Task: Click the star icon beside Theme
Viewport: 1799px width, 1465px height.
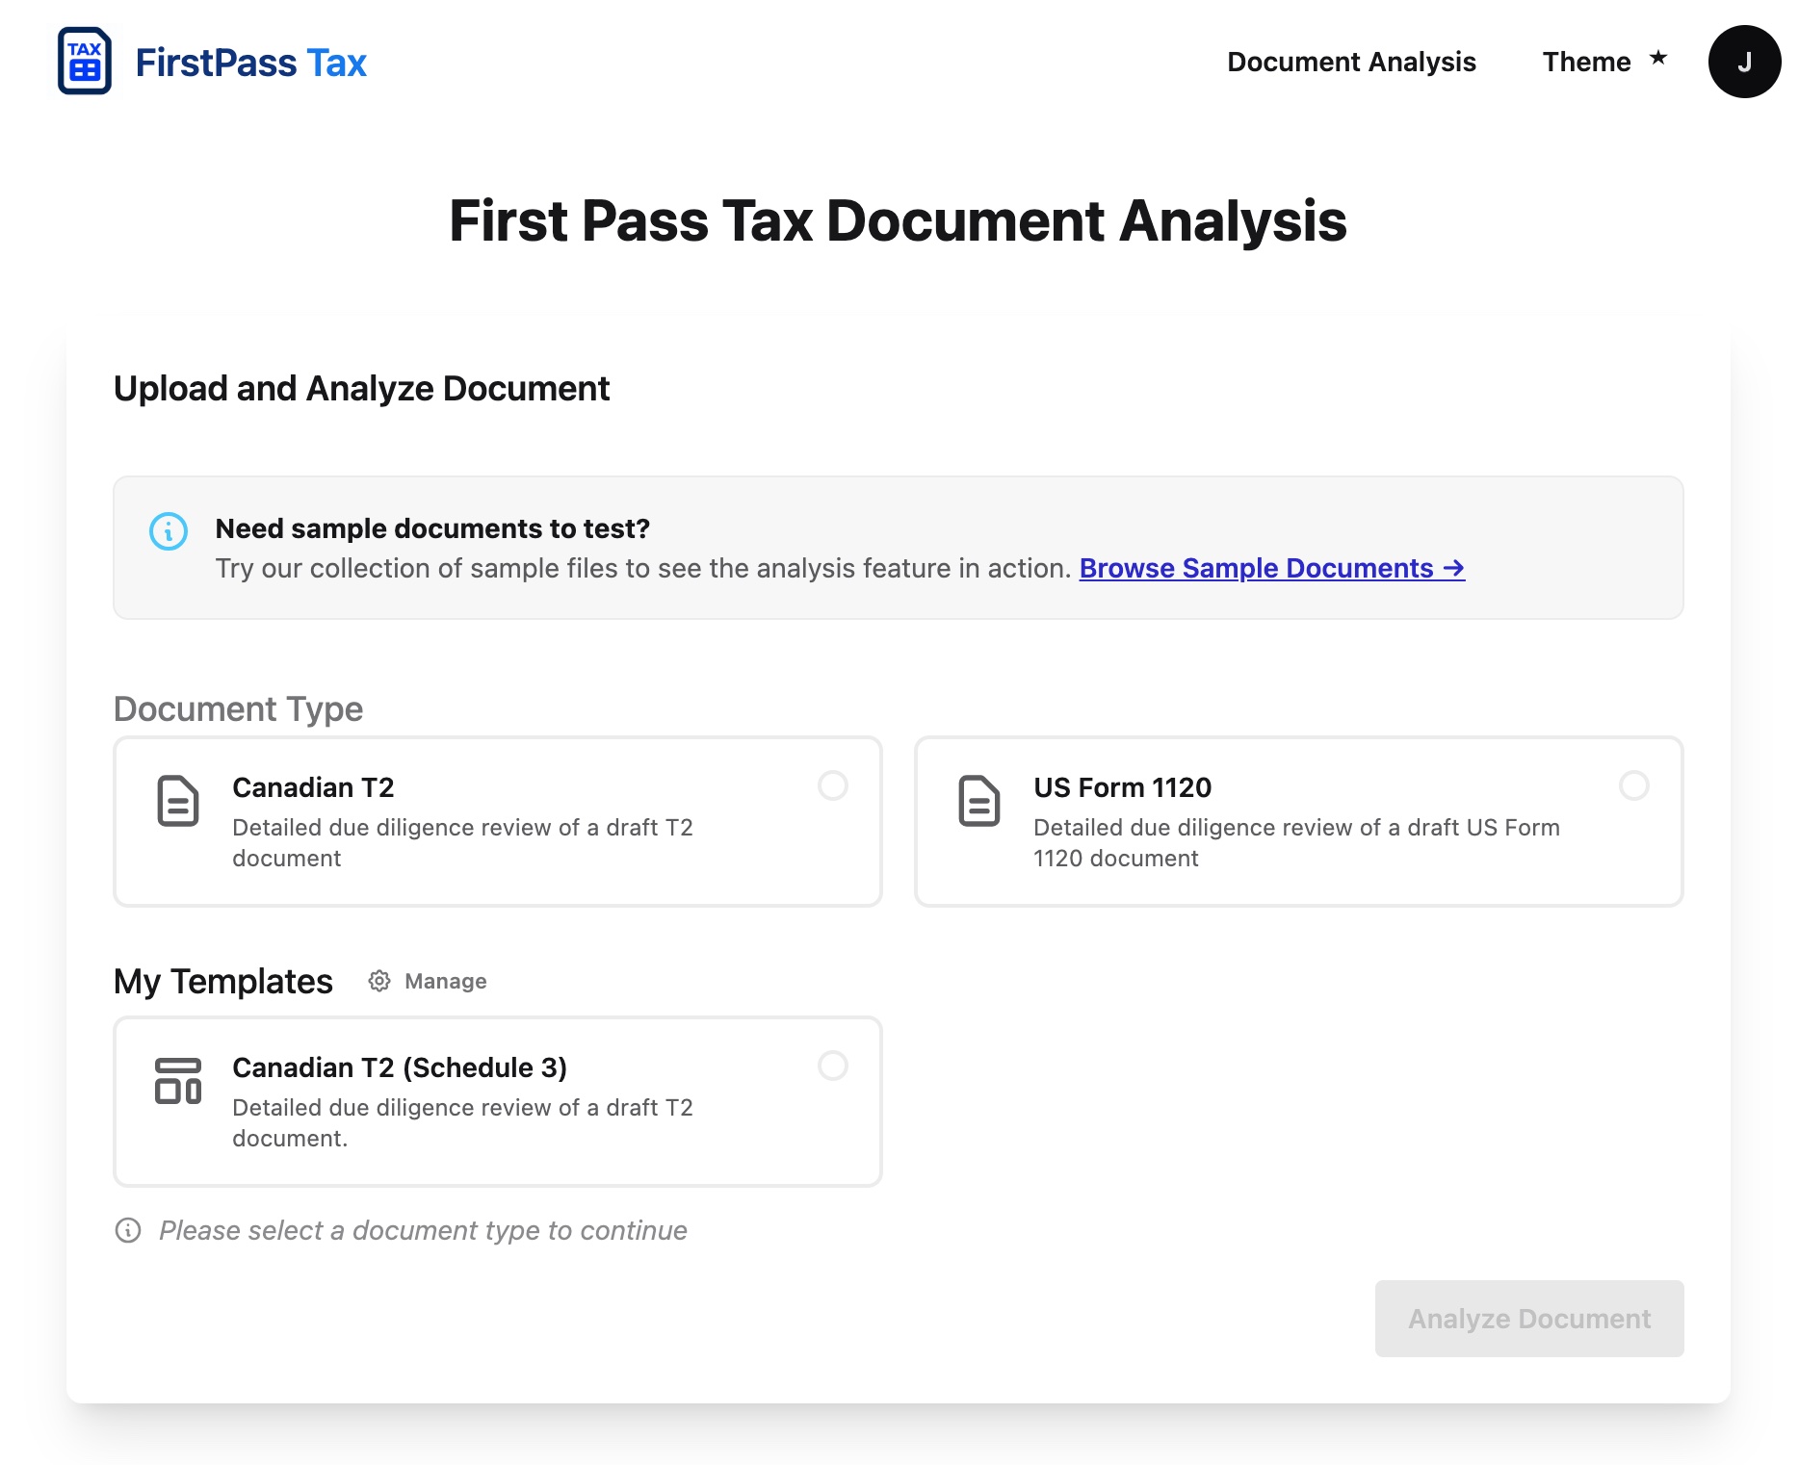Action: pyautogui.click(x=1657, y=58)
